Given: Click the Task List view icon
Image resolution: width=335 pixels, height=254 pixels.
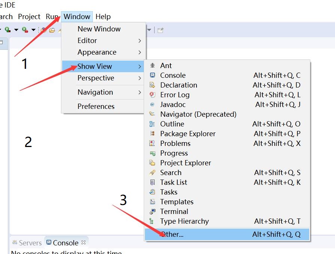Looking at the screenshot, I should click(x=152, y=182).
